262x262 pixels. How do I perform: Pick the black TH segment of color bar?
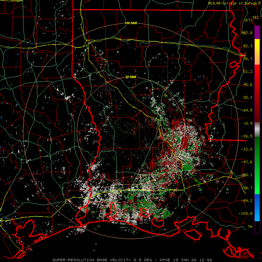pos(257,227)
